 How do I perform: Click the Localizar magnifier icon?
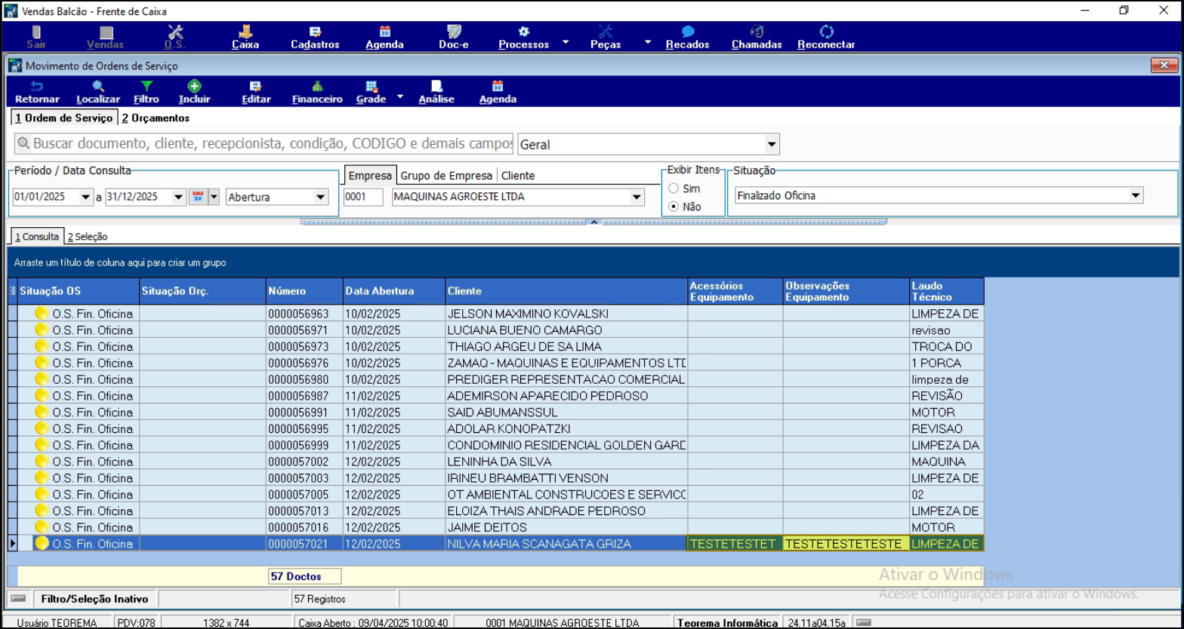point(98,87)
